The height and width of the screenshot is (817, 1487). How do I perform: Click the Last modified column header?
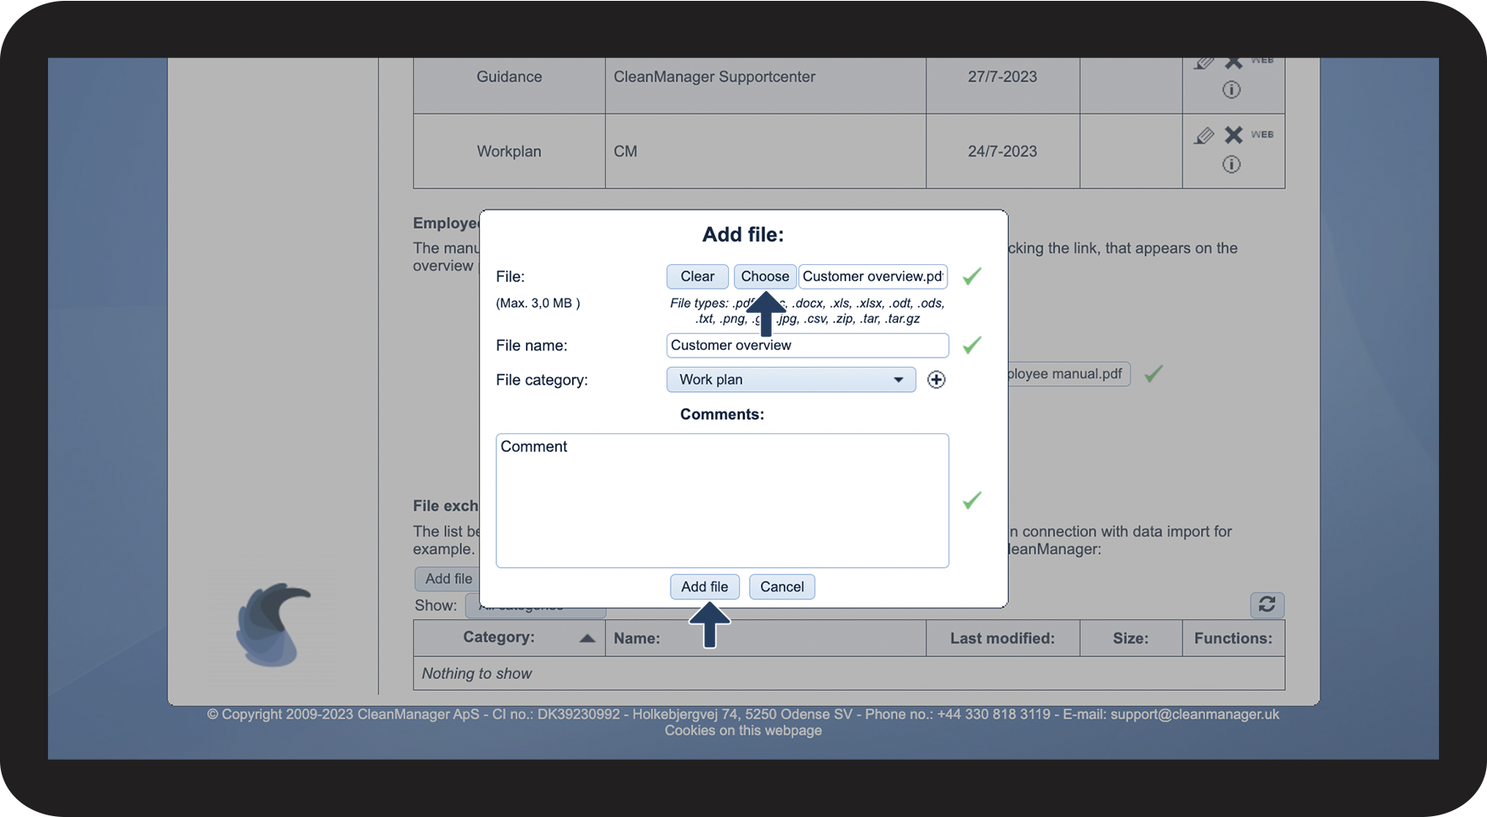[x=1002, y=639]
